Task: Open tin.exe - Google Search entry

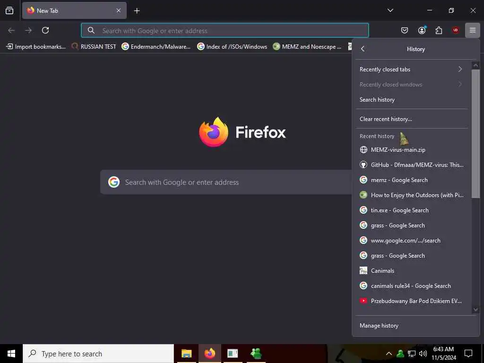Action: pyautogui.click(x=412, y=210)
